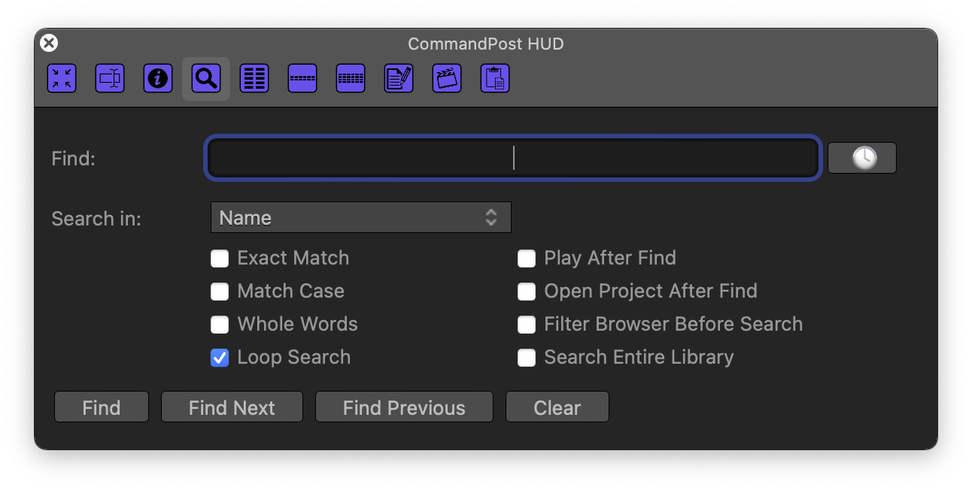
Task: Open the text-cursor rename box panel icon
Action: (x=110, y=78)
